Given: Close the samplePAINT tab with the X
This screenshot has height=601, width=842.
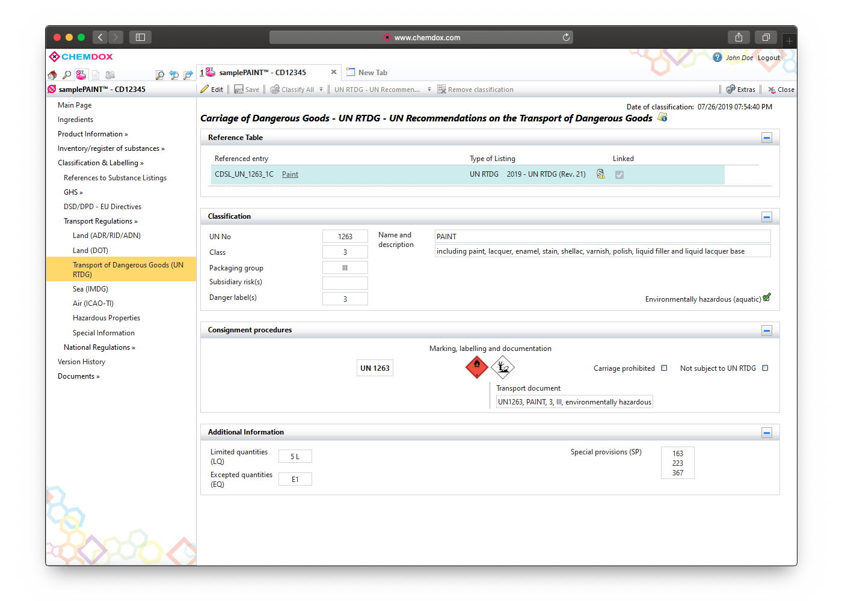Looking at the screenshot, I should click(334, 72).
